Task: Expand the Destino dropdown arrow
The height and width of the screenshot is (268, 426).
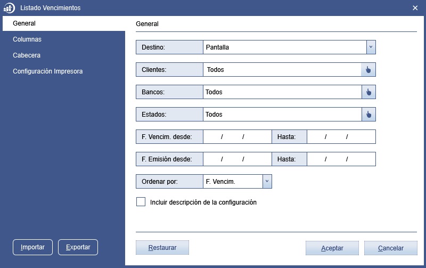Action: pyautogui.click(x=371, y=47)
